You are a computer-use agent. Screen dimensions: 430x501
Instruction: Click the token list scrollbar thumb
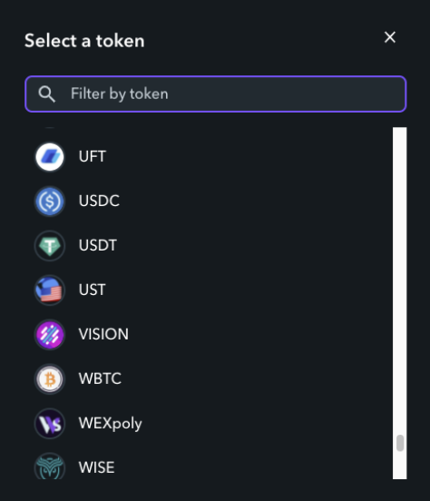pyautogui.click(x=400, y=443)
